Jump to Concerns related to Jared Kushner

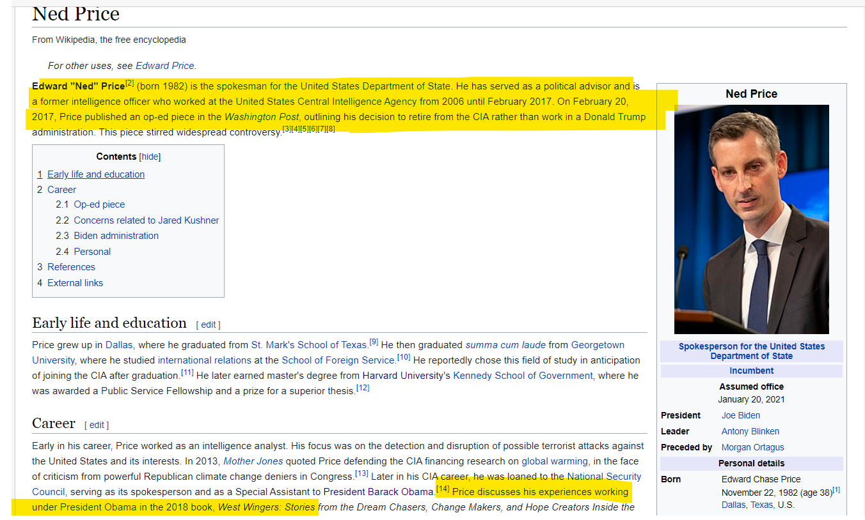point(147,220)
